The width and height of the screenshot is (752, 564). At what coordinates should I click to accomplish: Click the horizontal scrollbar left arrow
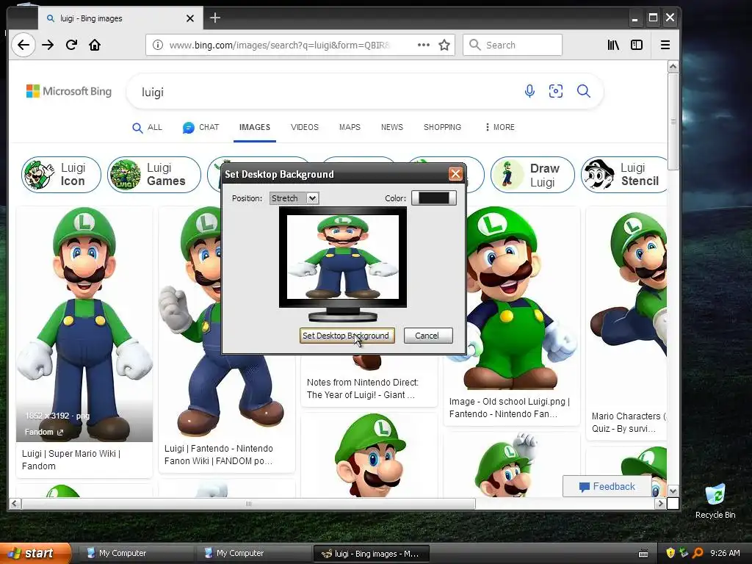15,503
